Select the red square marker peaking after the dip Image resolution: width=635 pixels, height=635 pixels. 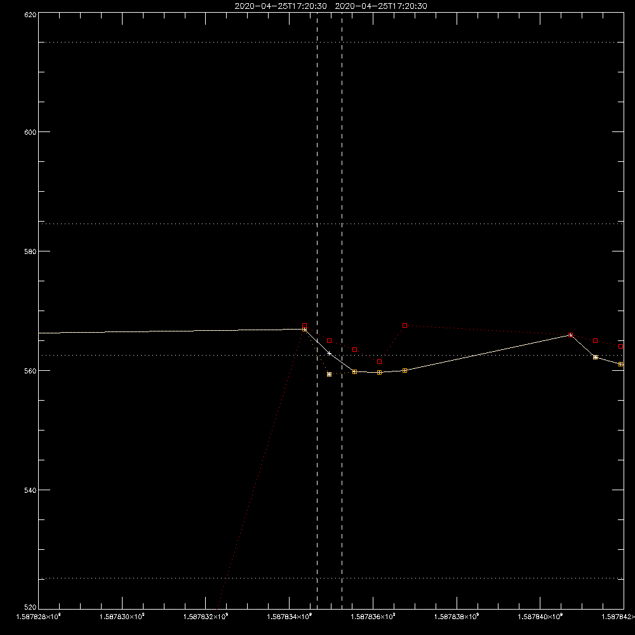pos(405,326)
